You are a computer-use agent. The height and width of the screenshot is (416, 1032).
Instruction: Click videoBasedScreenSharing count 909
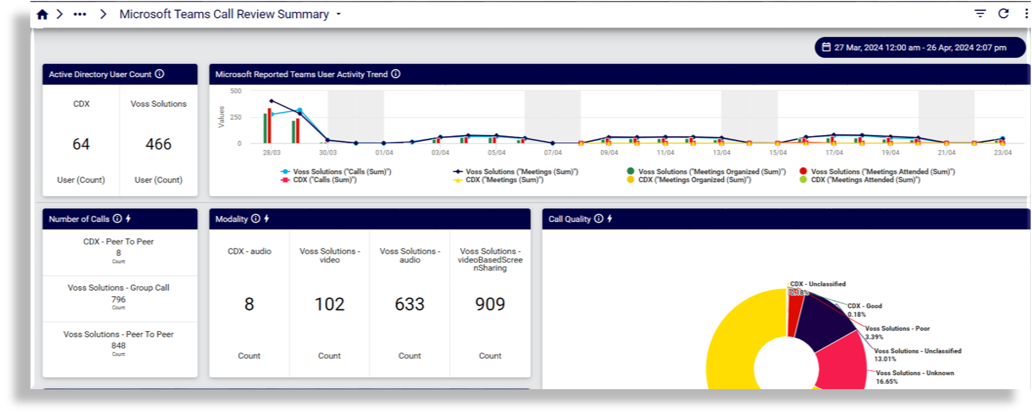coord(490,304)
